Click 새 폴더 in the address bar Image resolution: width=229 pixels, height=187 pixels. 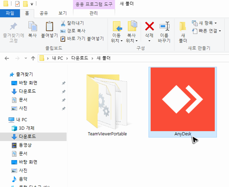[x=103, y=58]
